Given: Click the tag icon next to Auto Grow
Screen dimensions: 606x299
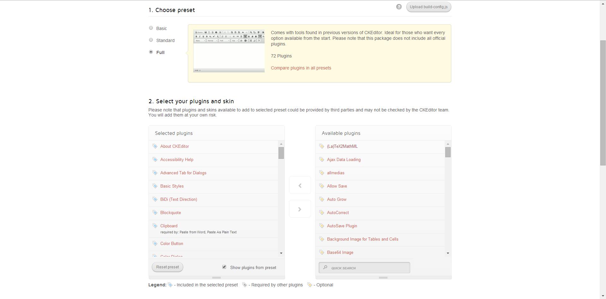Looking at the screenshot, I should 321,199.
